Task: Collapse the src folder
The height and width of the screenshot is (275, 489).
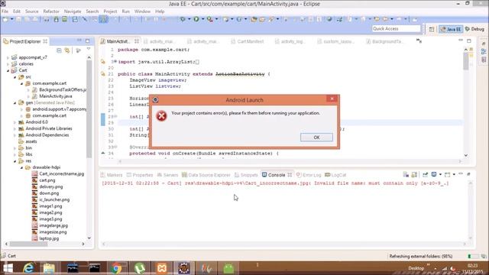Action: [x=15, y=77]
